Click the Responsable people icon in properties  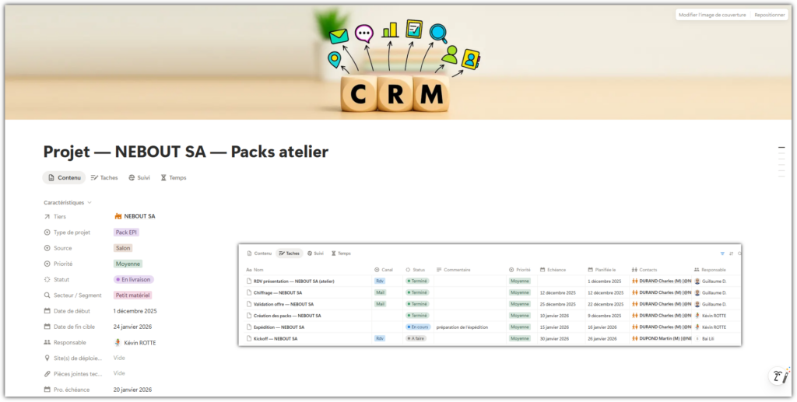pos(47,343)
